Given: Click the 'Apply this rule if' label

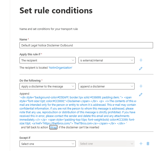Looking at the screenshot, I should point(30,54).
